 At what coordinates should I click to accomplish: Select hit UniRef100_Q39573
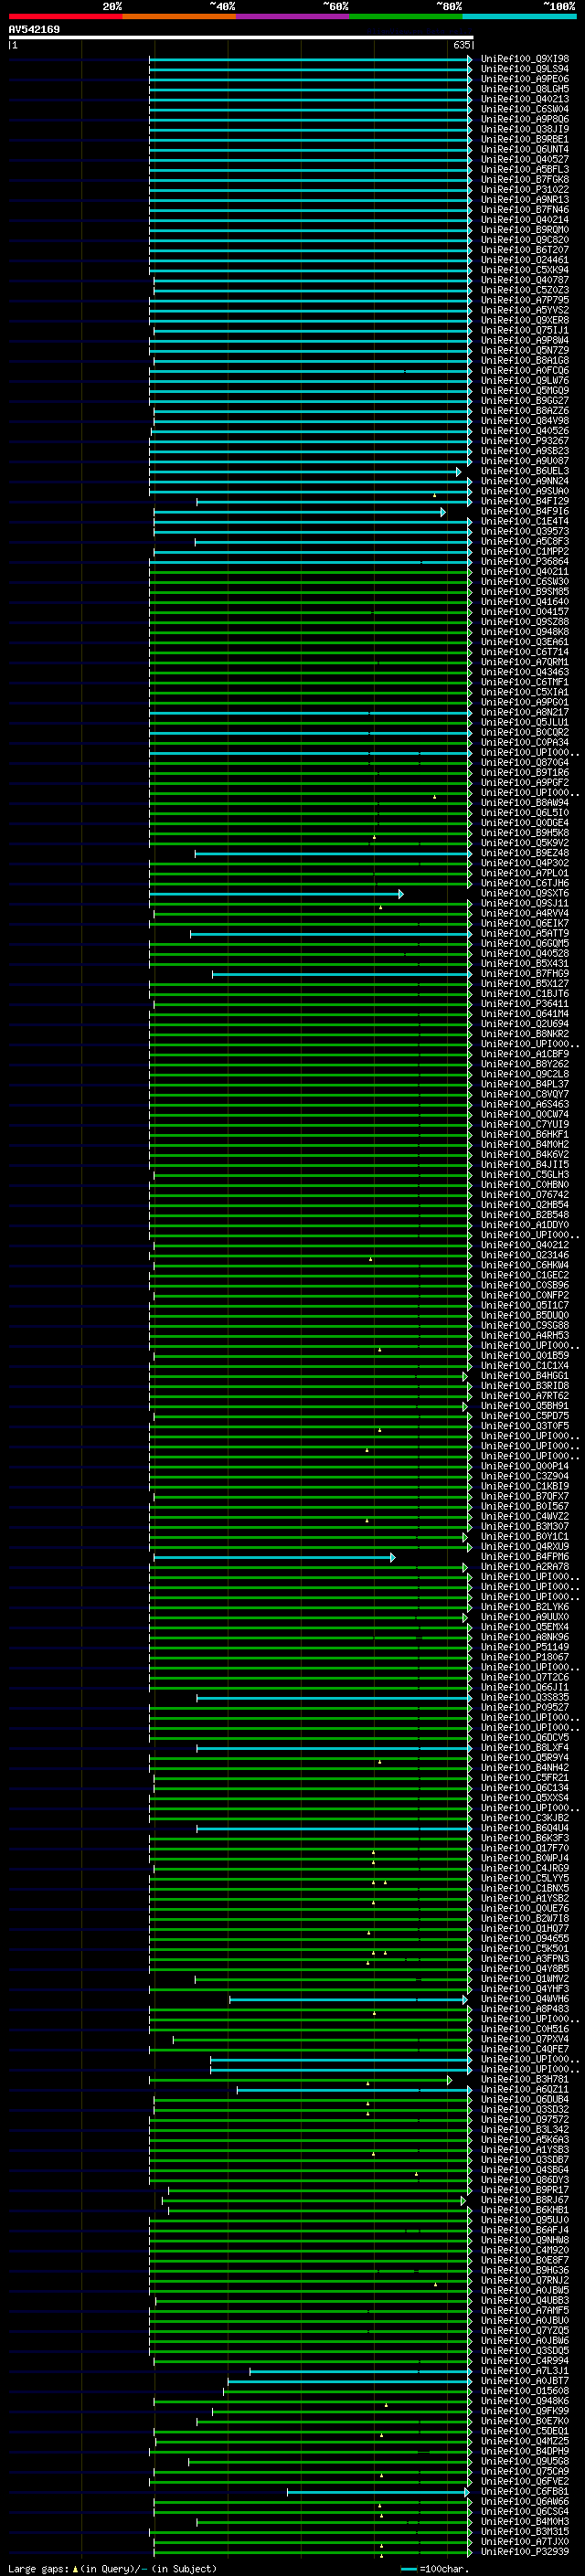(524, 532)
